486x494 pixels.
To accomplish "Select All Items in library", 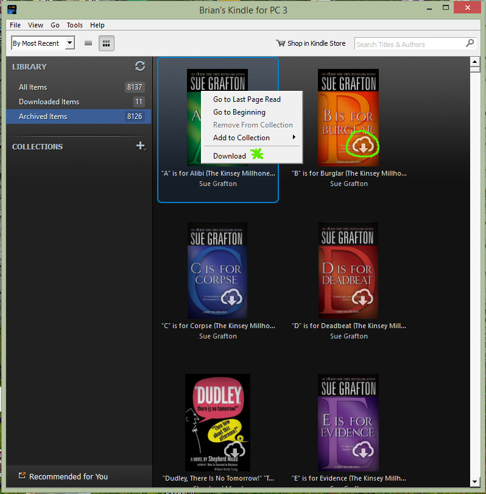I will tap(79, 87).
